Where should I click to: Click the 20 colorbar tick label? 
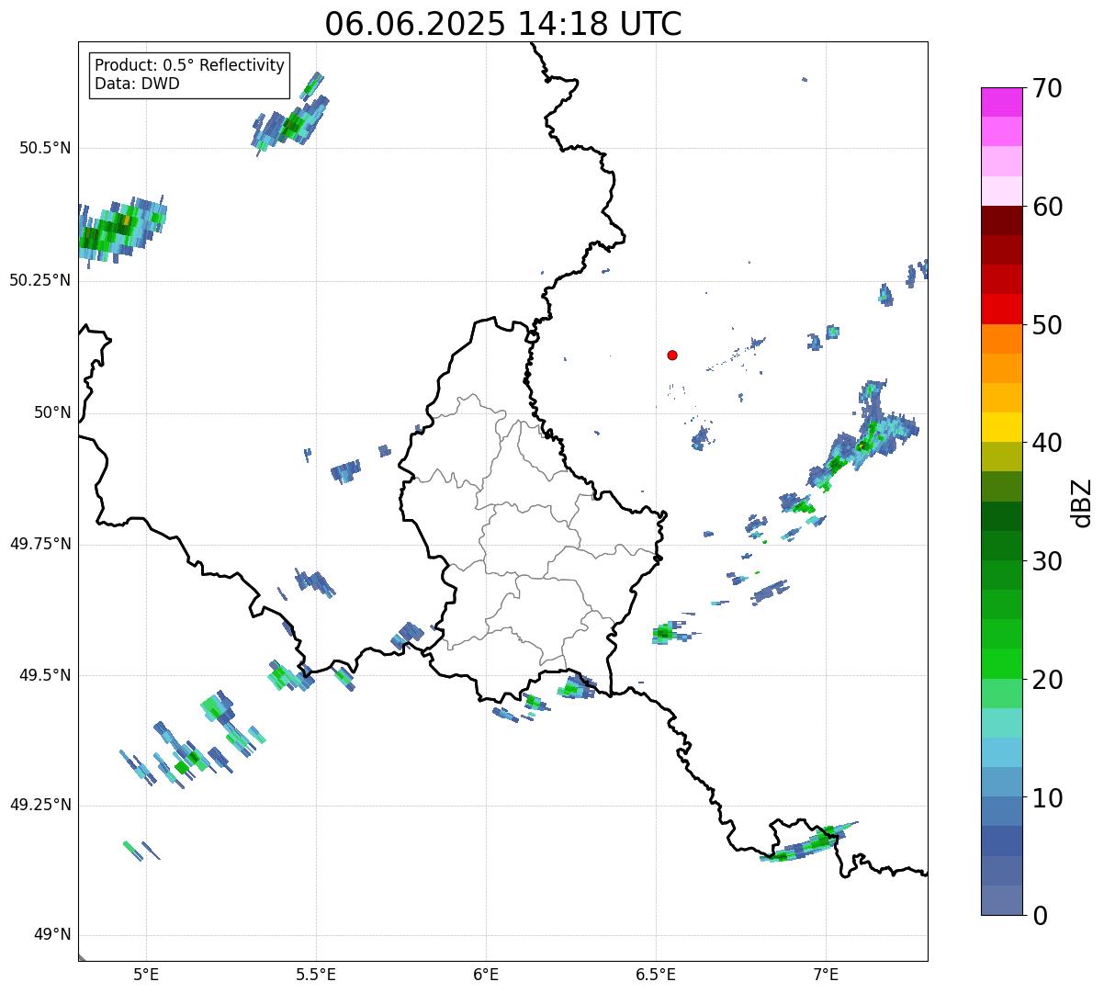1047,680
